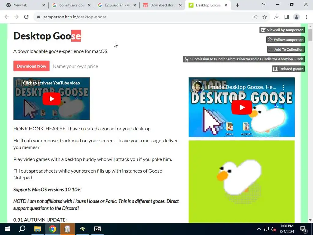Open the YouTube video three-dot options
The width and height of the screenshot is (313, 235).
pyautogui.click(x=283, y=87)
